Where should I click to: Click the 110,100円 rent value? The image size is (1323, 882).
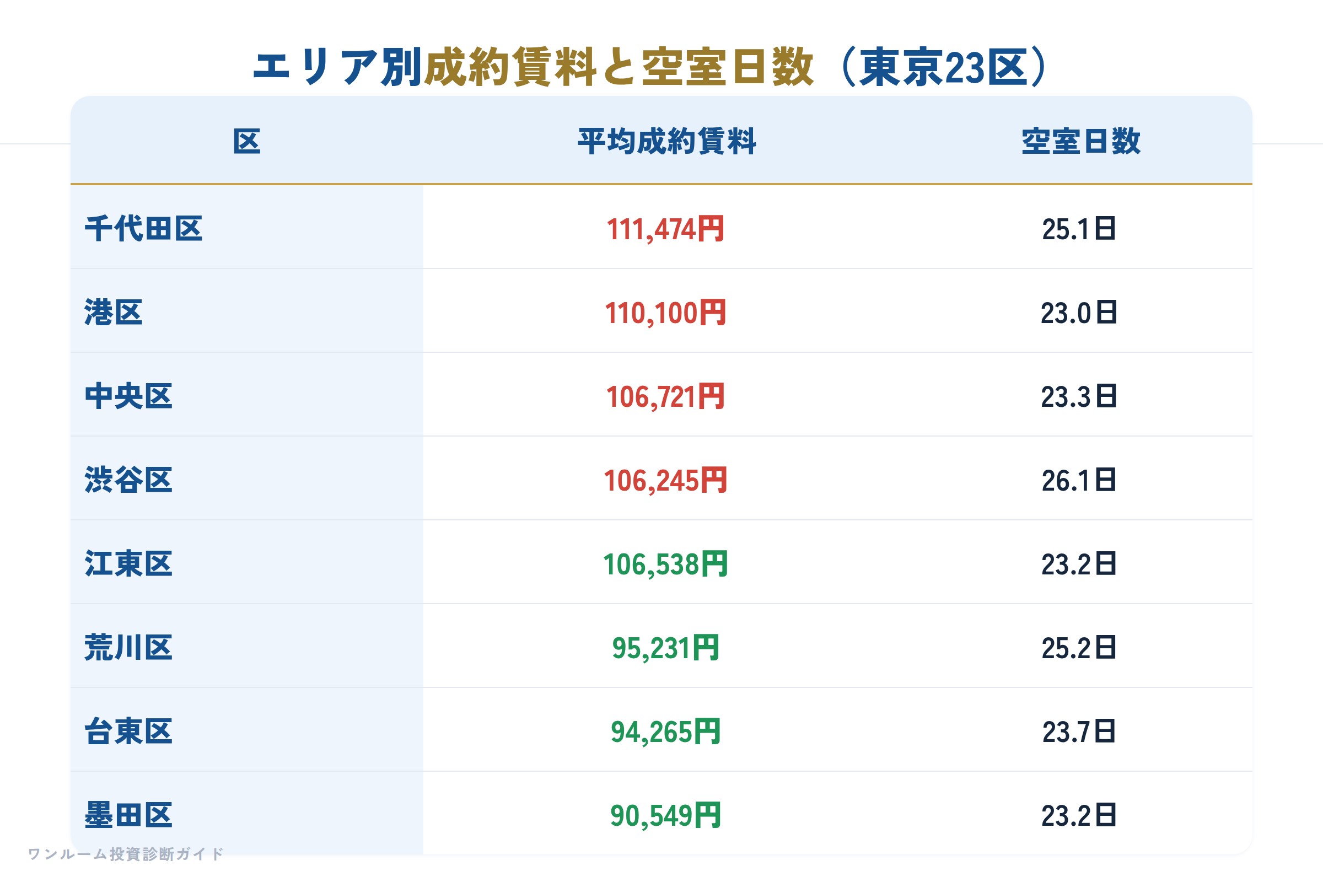tap(665, 313)
